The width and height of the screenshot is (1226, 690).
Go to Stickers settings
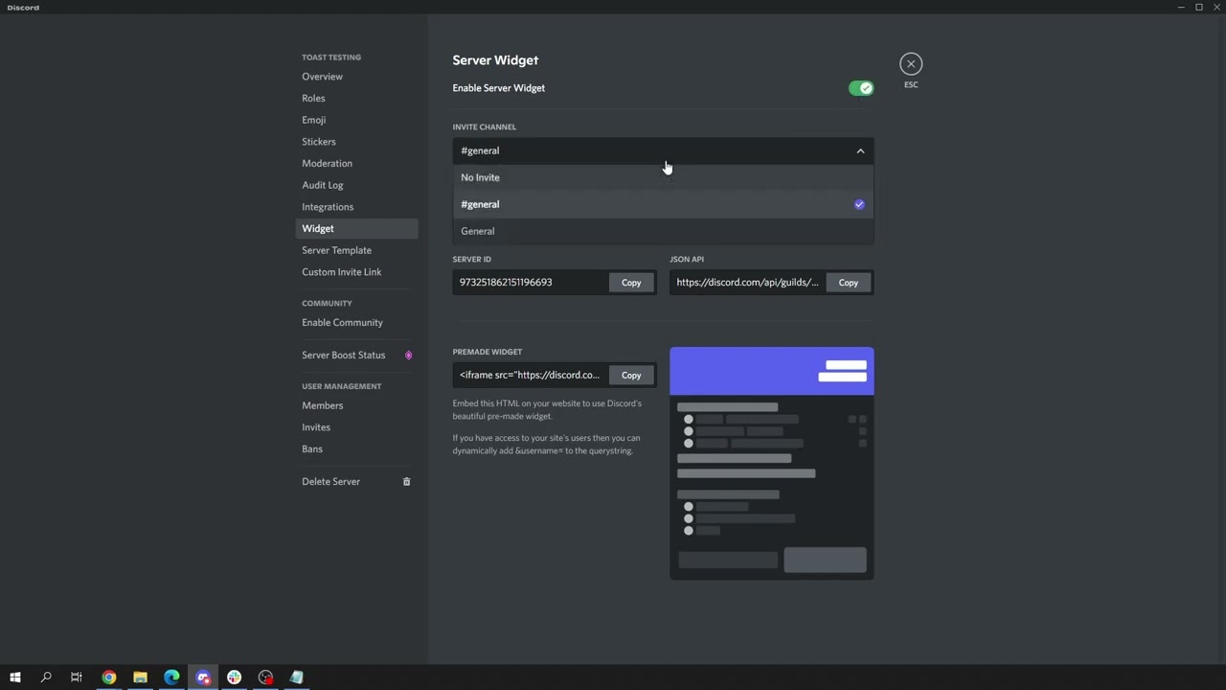[x=356, y=142]
